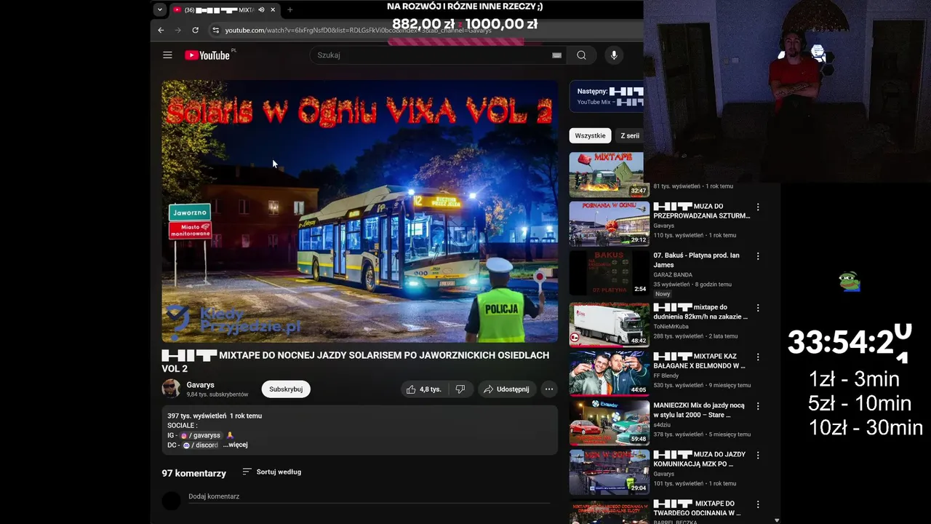Screen dimensions: 931x524
Task: Mute the tab via its speaker icon
Action: point(261,9)
